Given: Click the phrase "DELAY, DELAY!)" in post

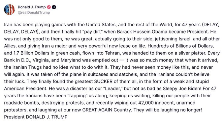Looking at the screenshot, I should [x=21, y=32].
